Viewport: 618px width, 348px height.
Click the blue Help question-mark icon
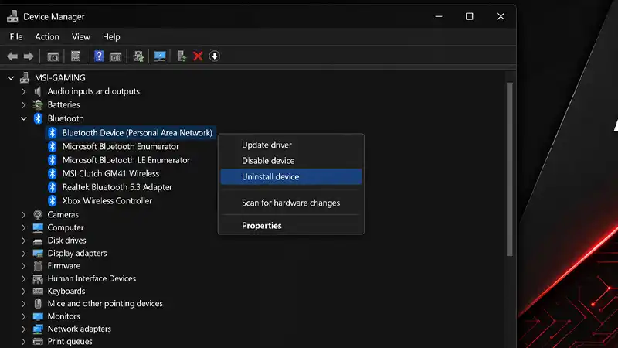pyautogui.click(x=99, y=56)
